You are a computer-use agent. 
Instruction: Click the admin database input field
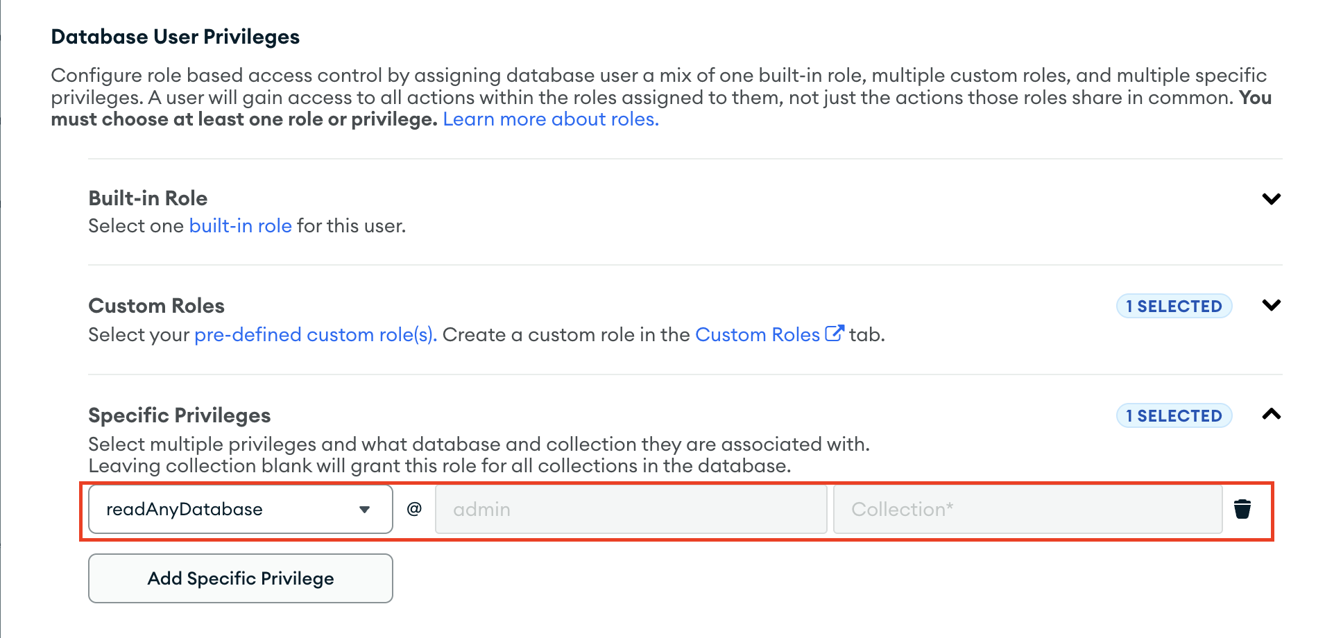[630, 509]
